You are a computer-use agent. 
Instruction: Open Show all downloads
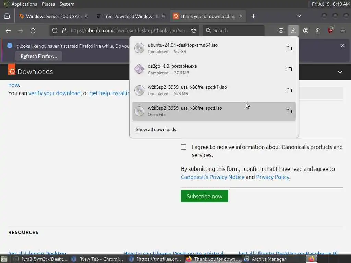pos(156,129)
